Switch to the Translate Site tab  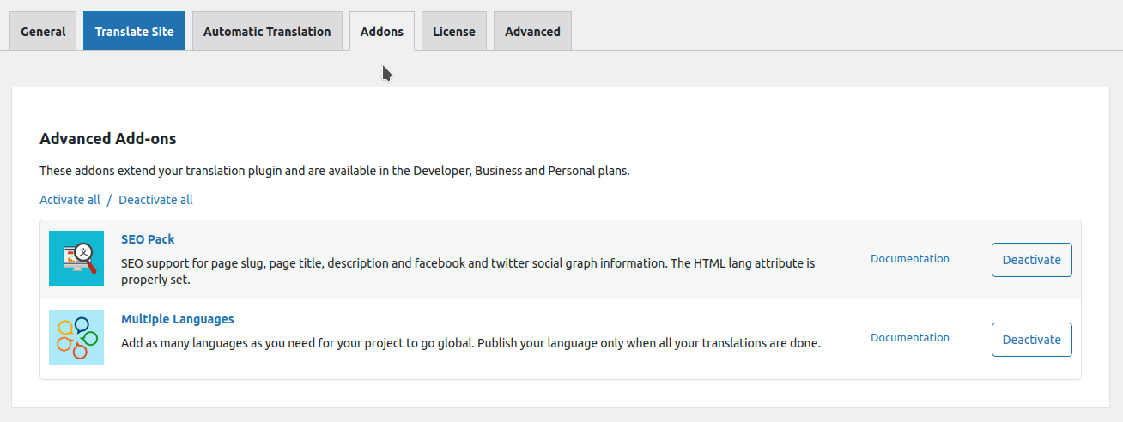pyautogui.click(x=134, y=31)
